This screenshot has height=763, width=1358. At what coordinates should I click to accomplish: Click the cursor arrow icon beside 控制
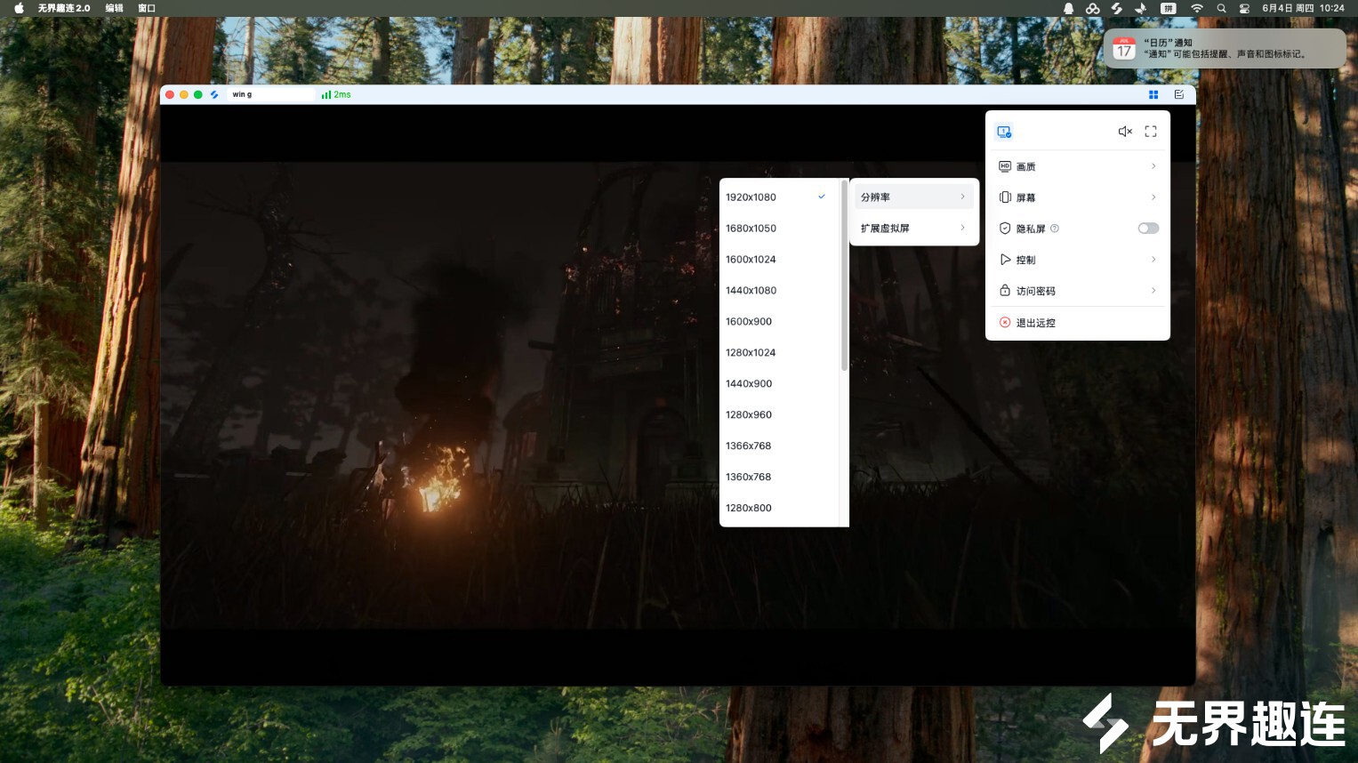point(1005,260)
